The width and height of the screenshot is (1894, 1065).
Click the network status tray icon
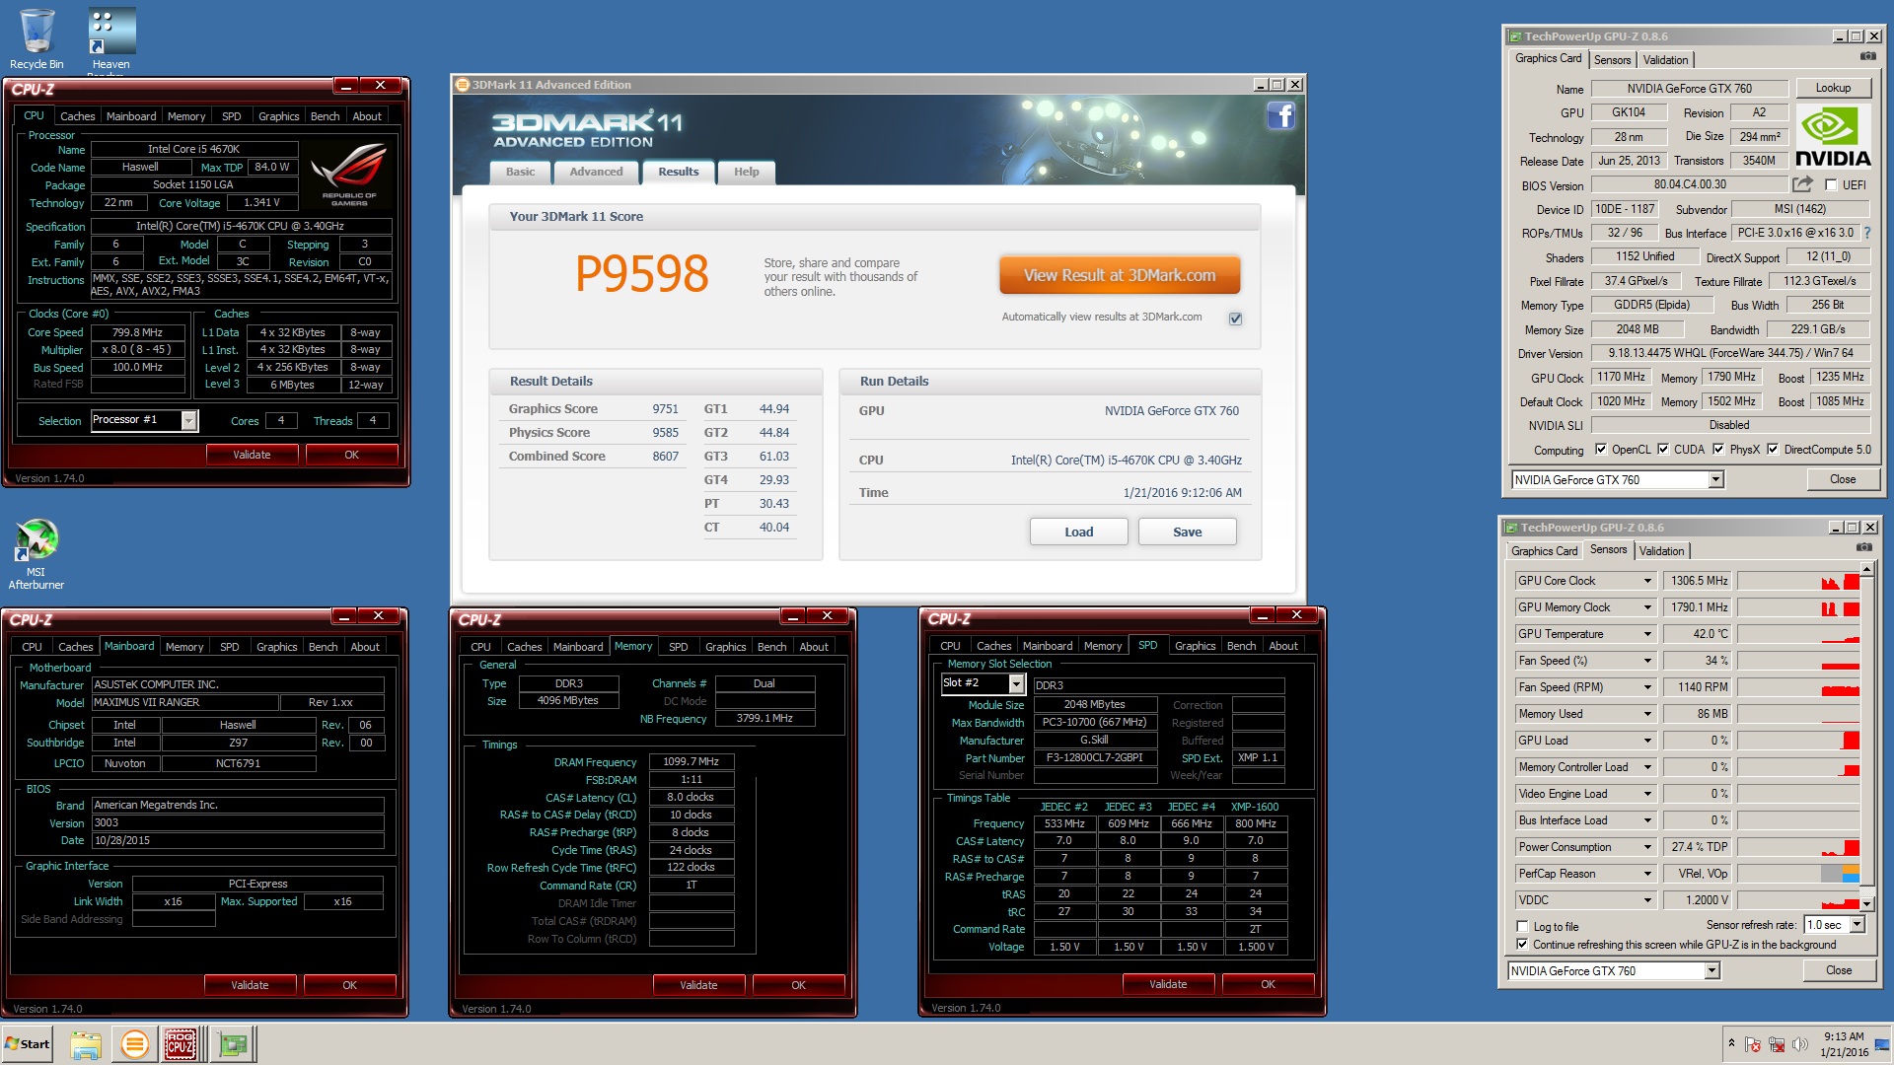click(x=1777, y=1044)
